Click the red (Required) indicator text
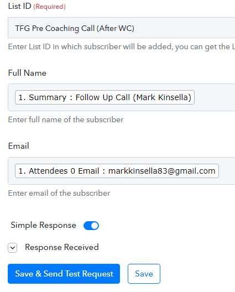Image resolution: width=235 pixels, height=292 pixels. pos(50,7)
